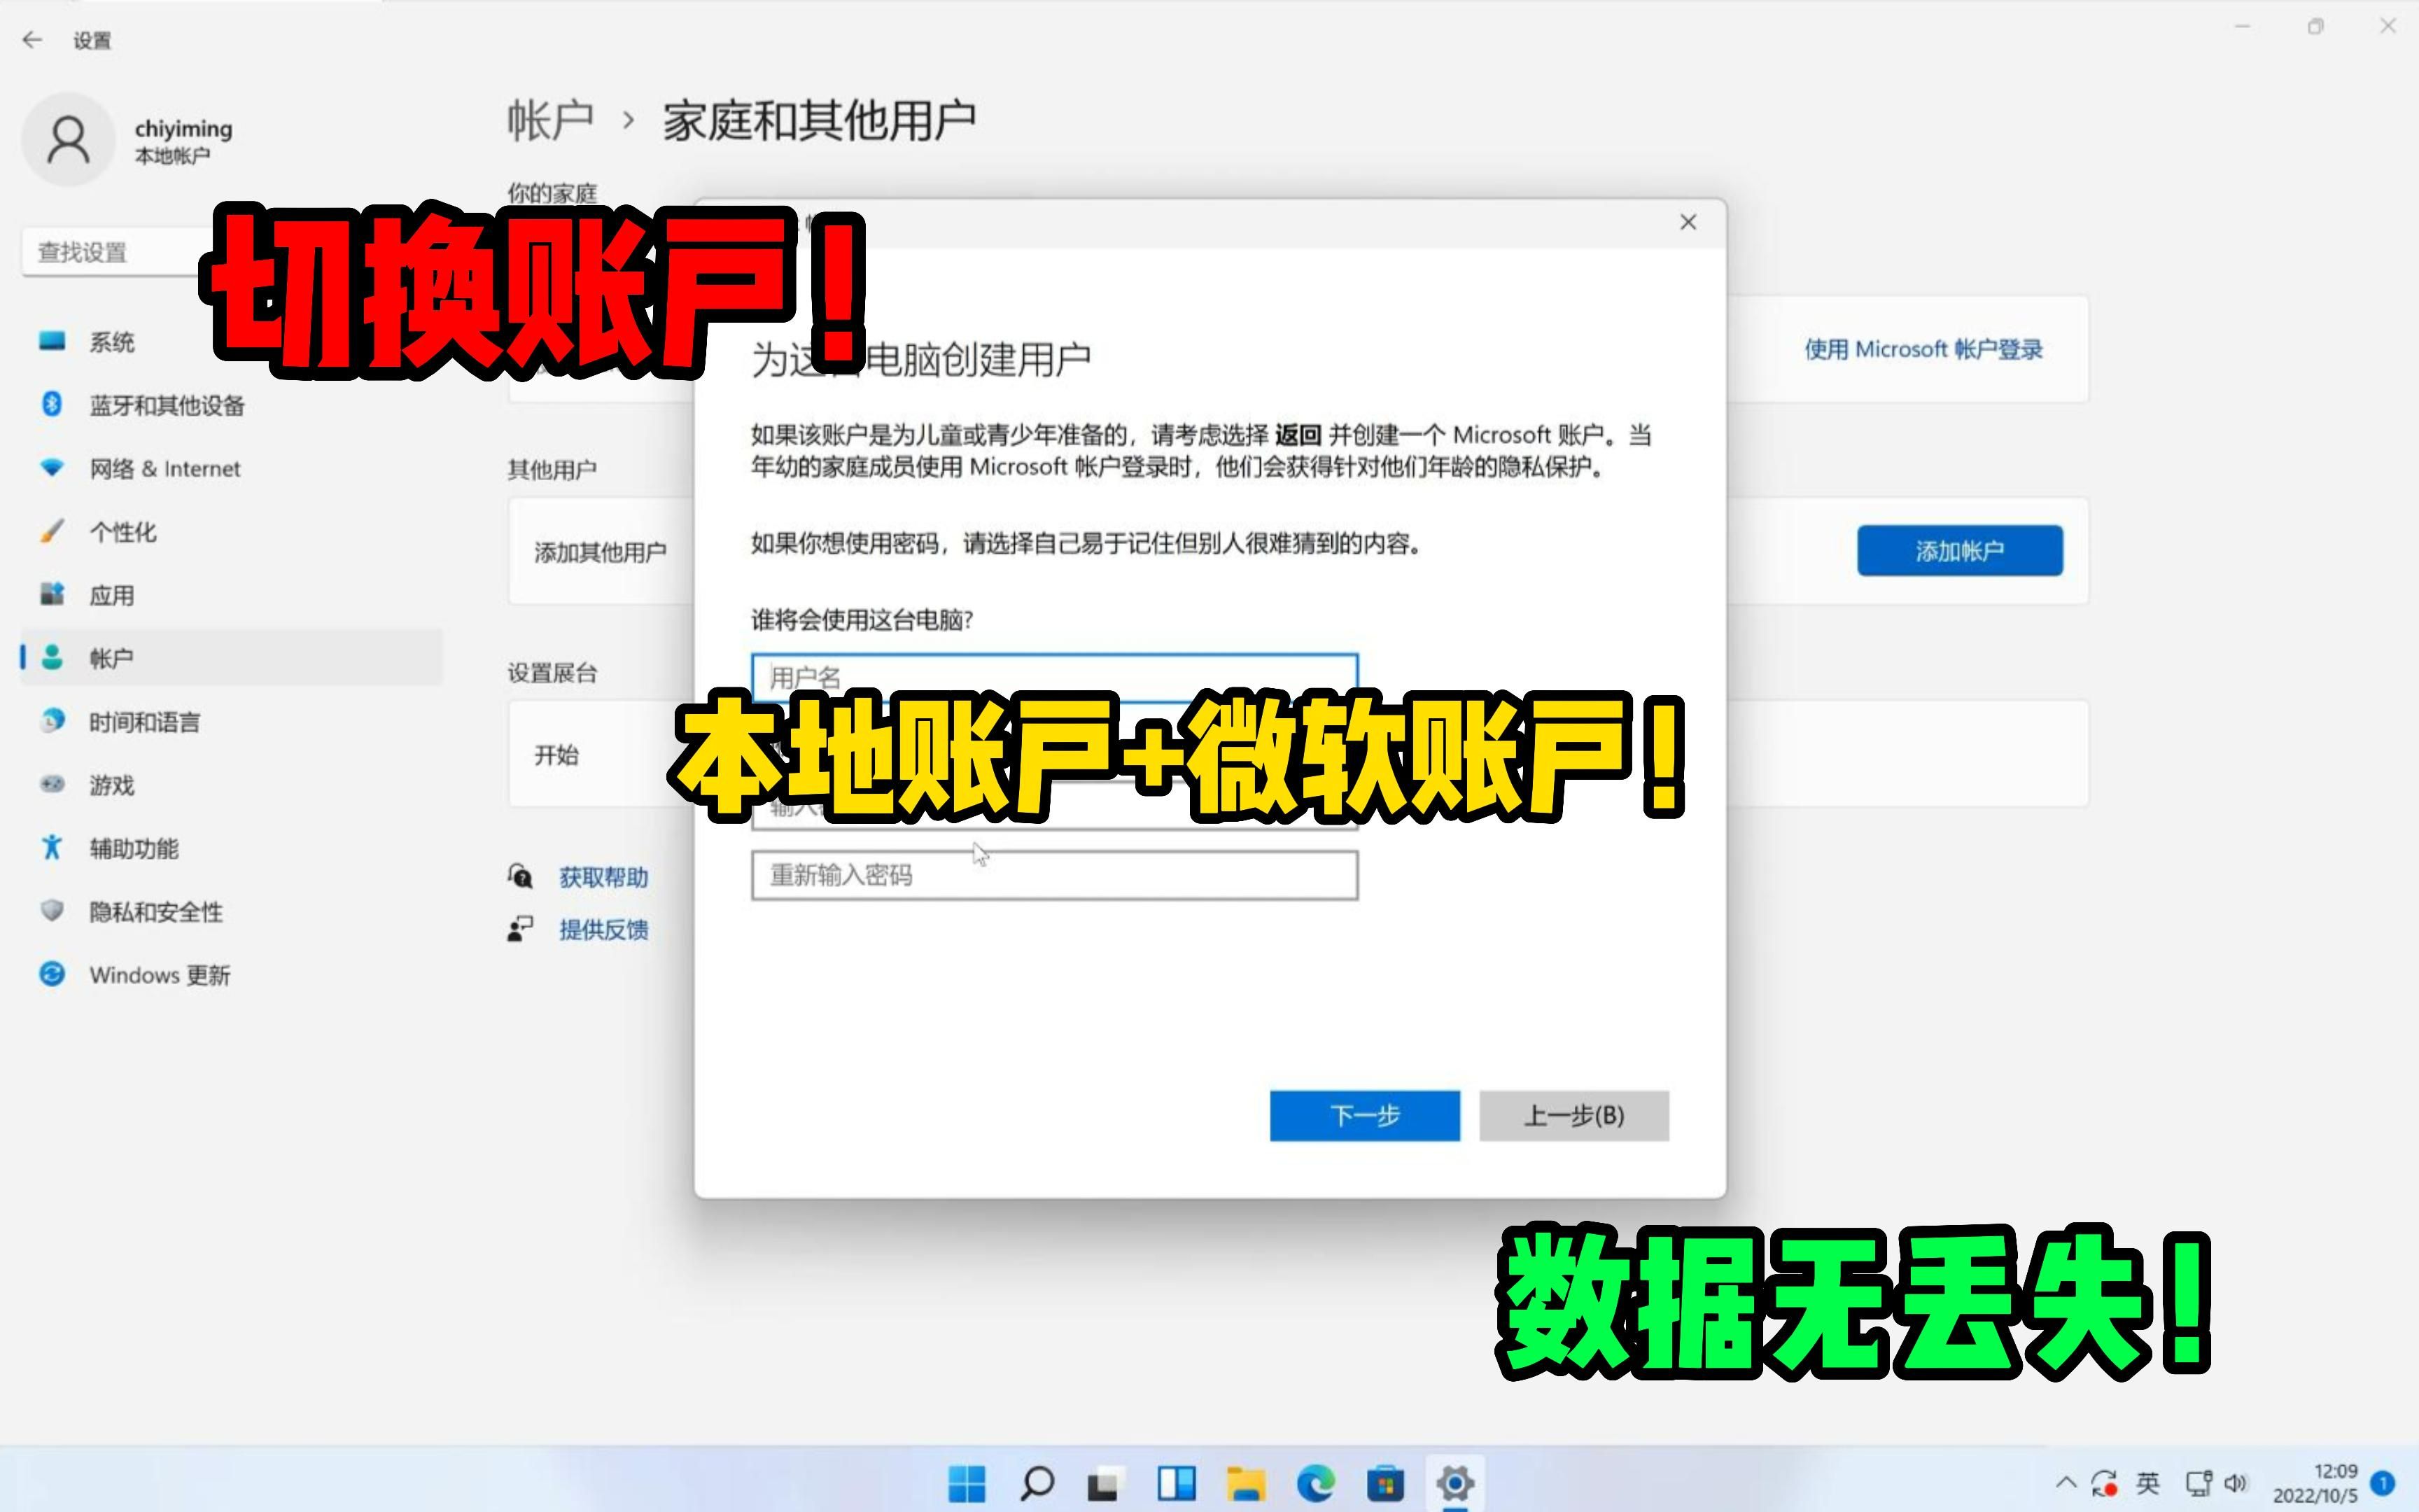
Task: Click the Windows 更新 sidebar icon
Action: pyautogui.click(x=52, y=974)
